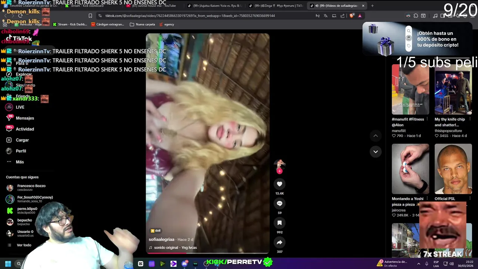The height and width of the screenshot is (269, 478).
Task: Translate the page with the translate icon
Action: coord(326,16)
